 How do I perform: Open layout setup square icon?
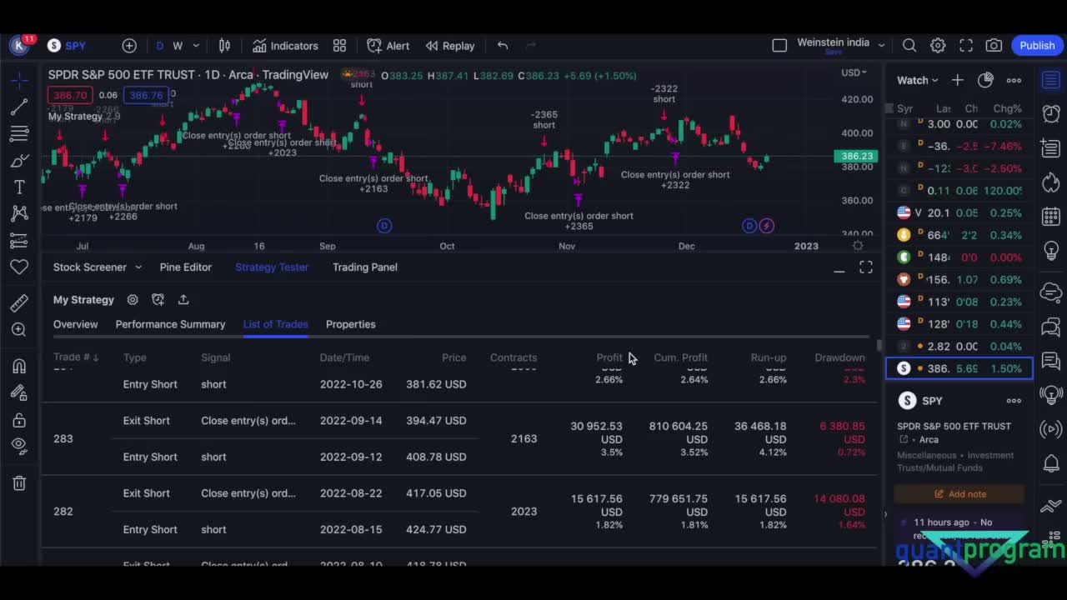(x=779, y=46)
